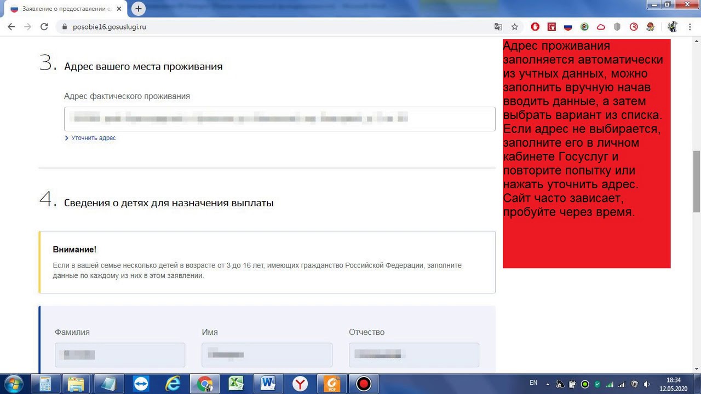Bookmark this page with the star icon
The image size is (701, 394).
(x=514, y=27)
